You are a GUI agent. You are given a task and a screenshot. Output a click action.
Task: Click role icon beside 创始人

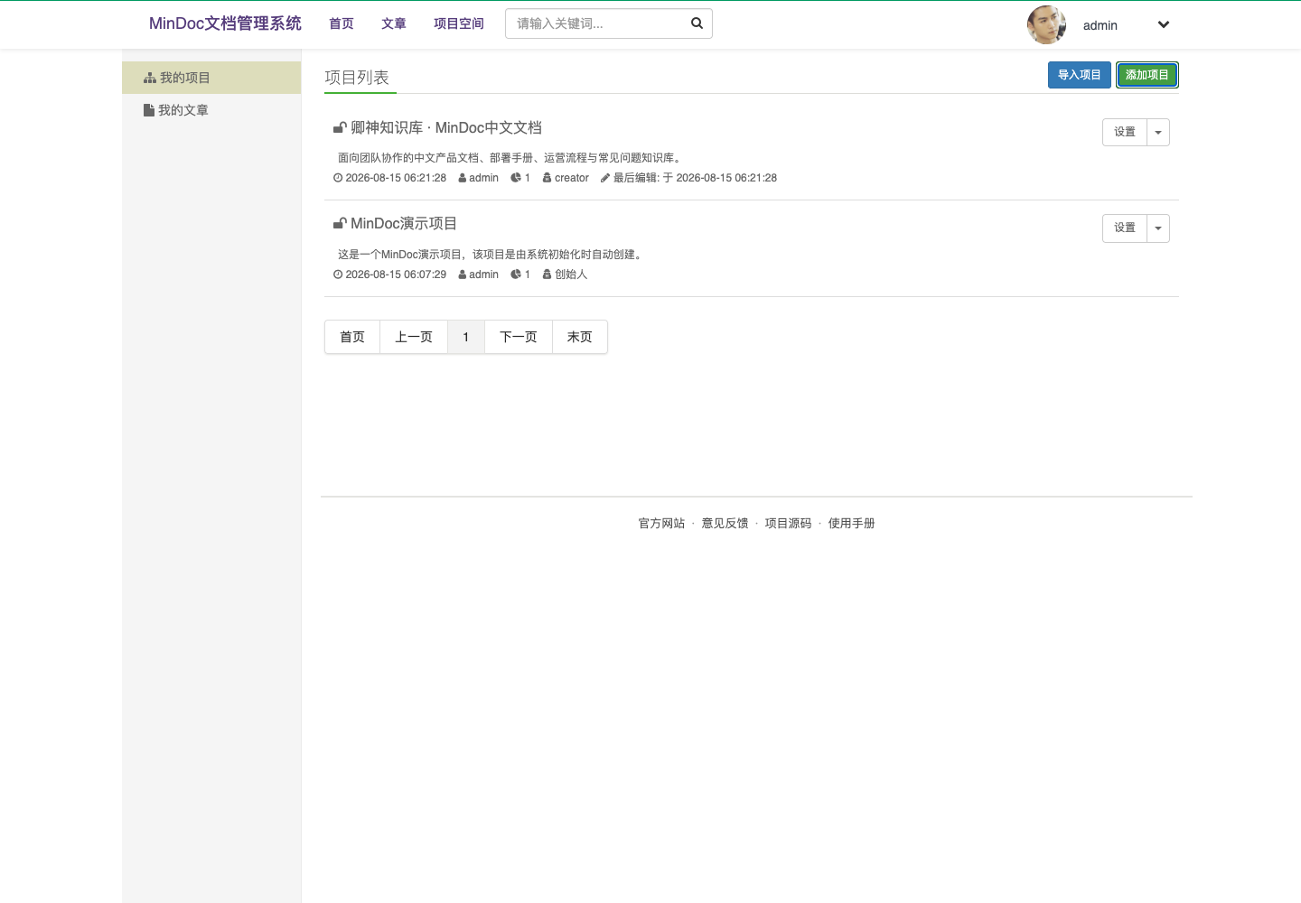coord(547,275)
